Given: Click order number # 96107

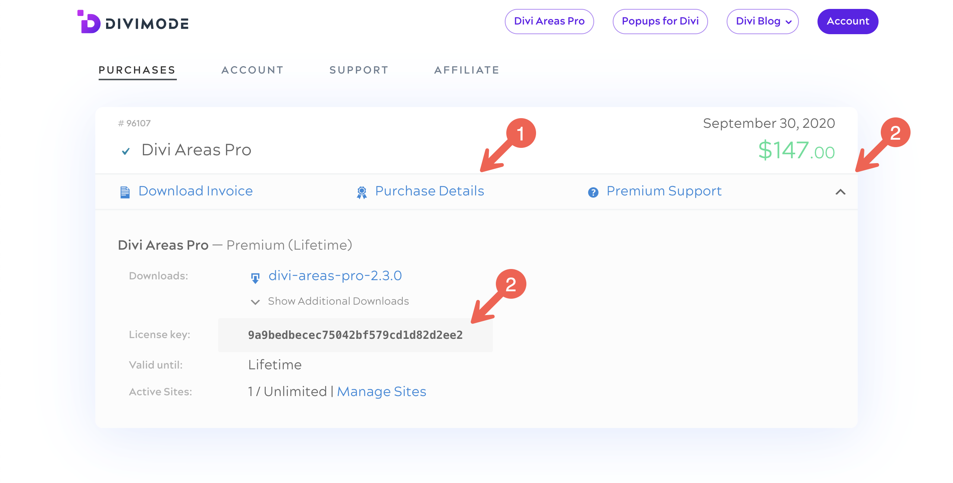Looking at the screenshot, I should 134,123.
